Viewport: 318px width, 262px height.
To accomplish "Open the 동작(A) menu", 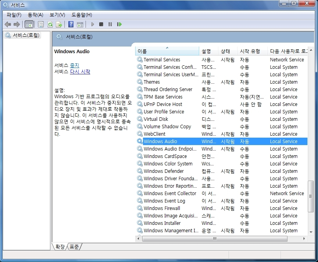I will click(36, 15).
